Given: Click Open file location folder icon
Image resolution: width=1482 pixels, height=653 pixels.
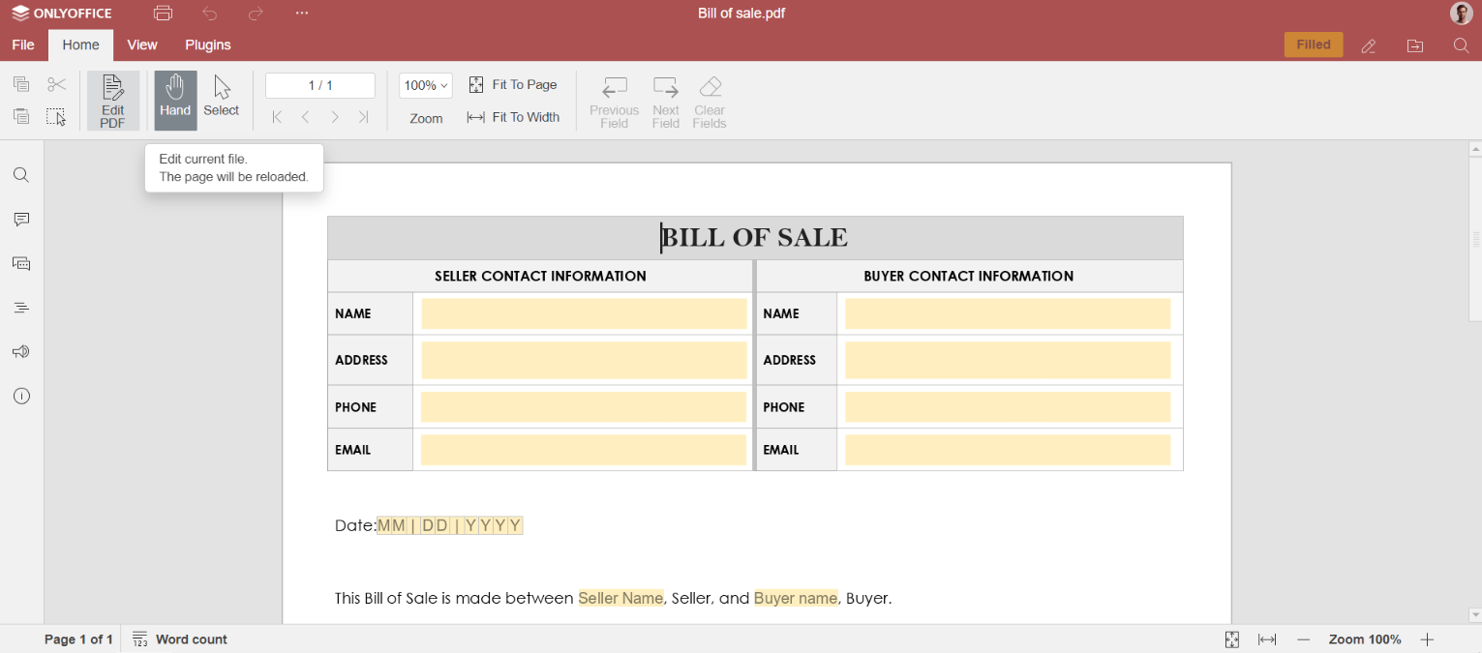Looking at the screenshot, I should (x=1415, y=45).
